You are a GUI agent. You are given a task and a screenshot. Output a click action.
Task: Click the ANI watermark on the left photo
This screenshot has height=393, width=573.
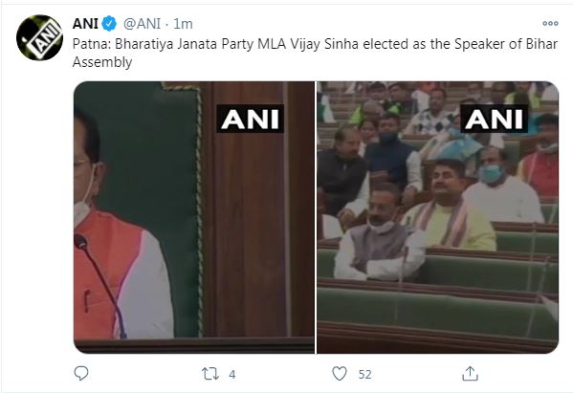coord(251,119)
